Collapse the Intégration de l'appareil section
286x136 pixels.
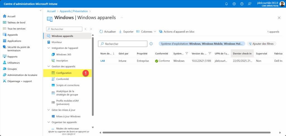[49, 48]
